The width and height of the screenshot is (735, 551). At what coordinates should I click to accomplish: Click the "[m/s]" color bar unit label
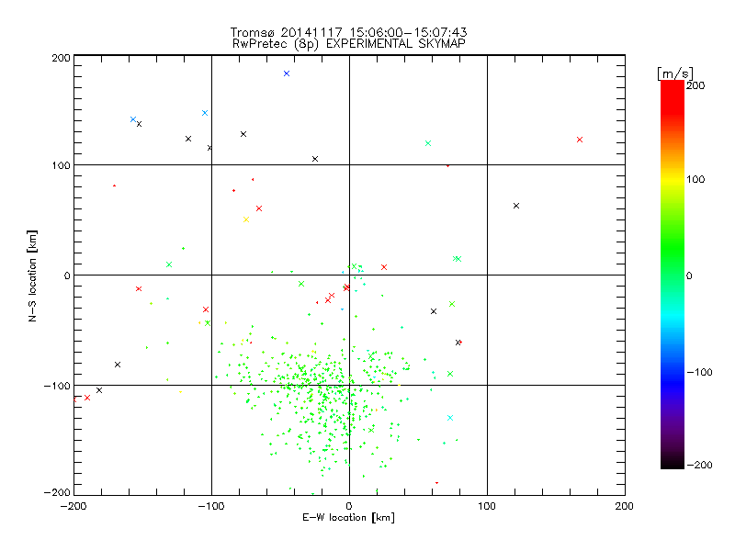tap(674, 73)
